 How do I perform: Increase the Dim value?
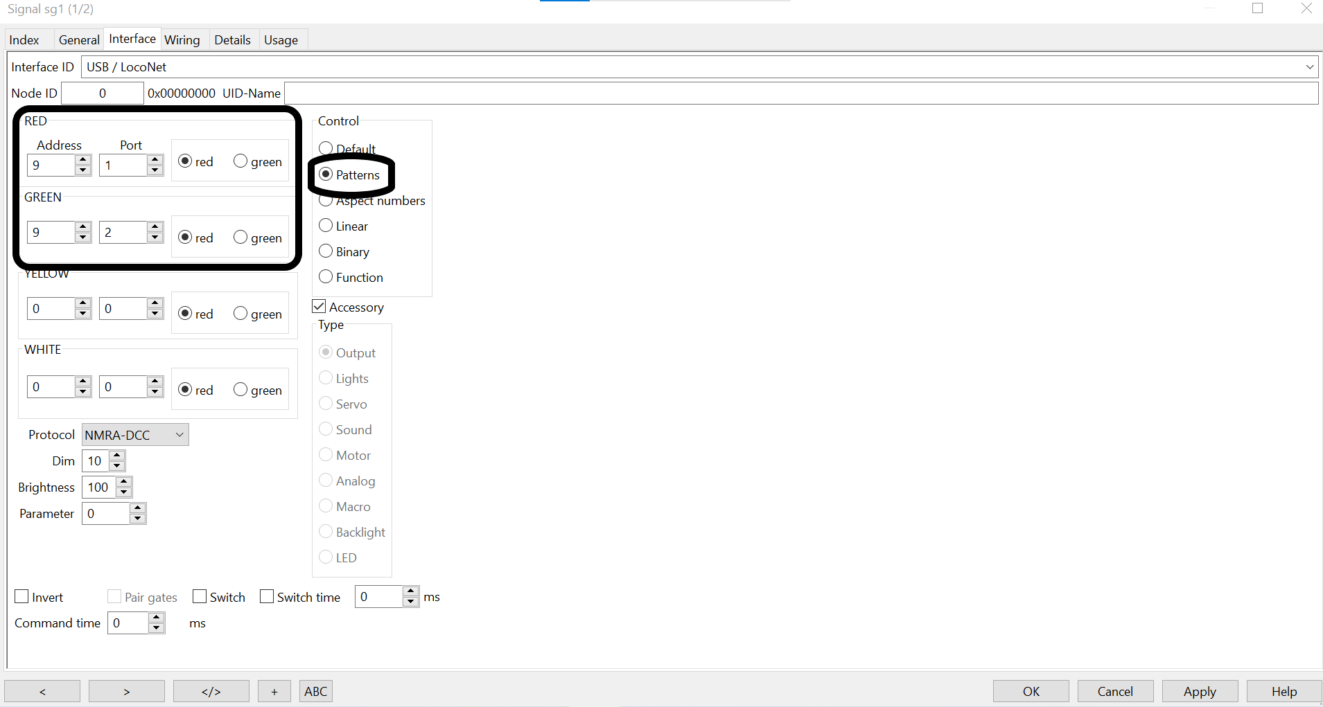117,456
